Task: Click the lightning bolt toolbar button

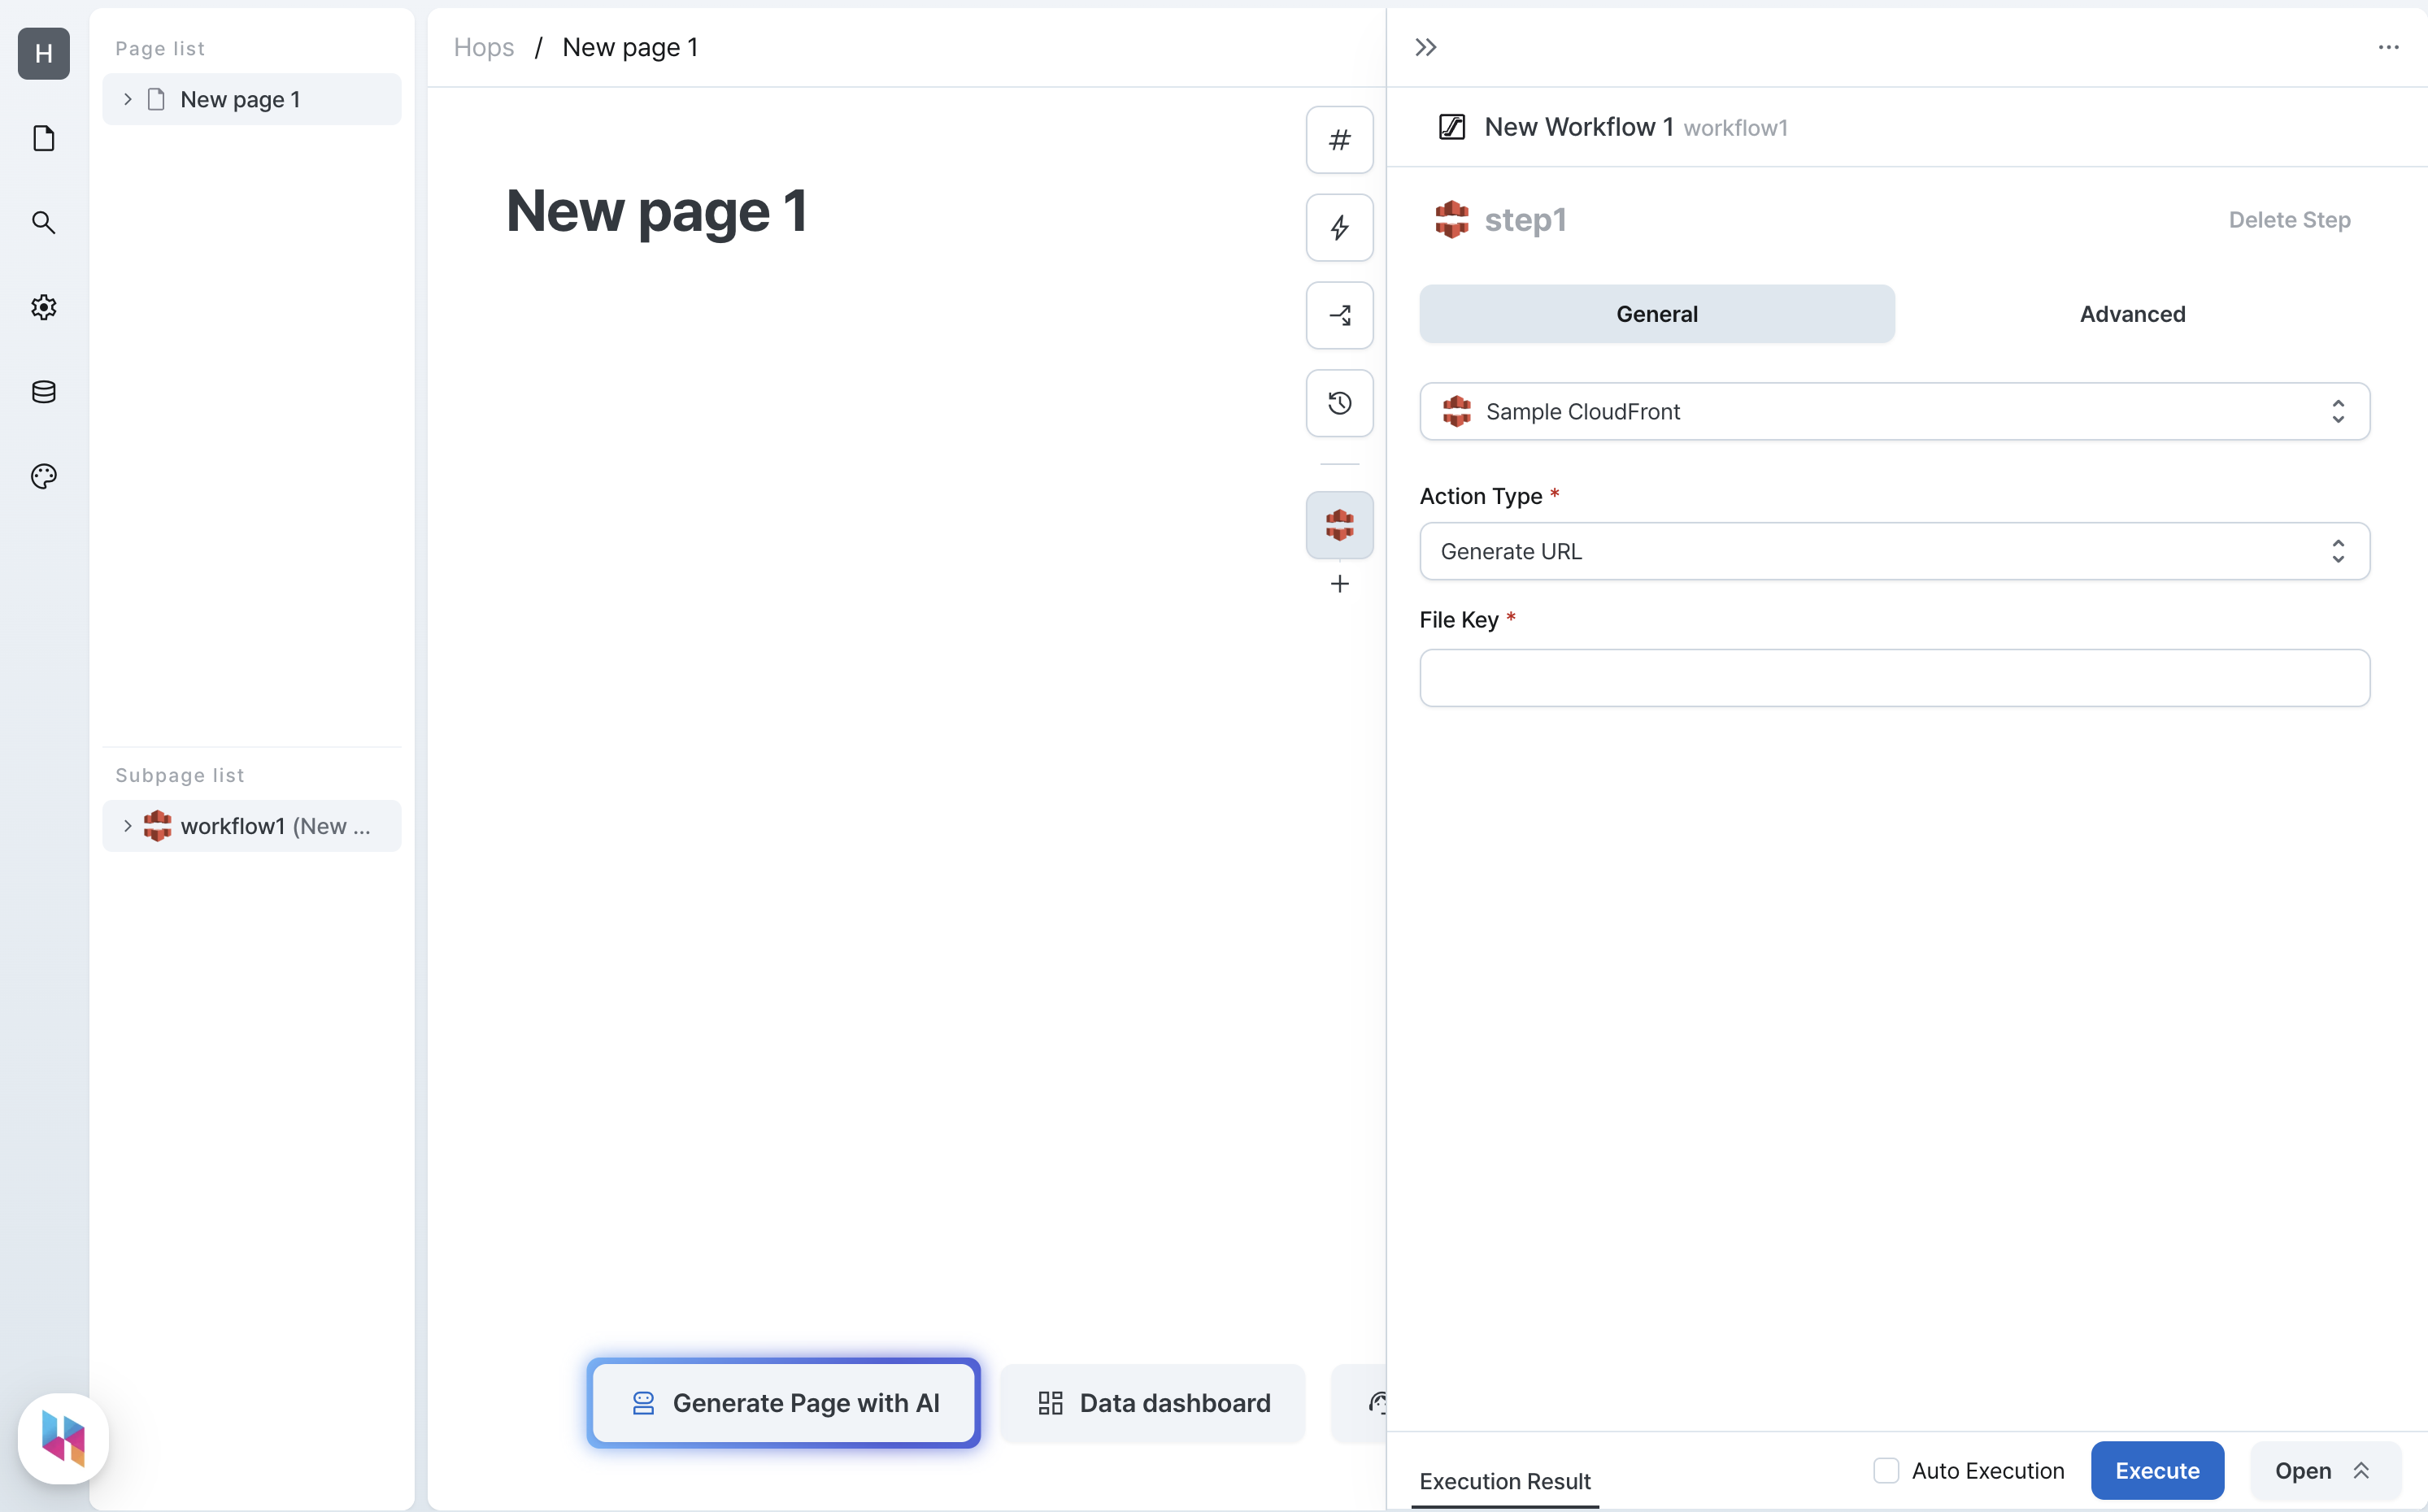Action: pos(1339,227)
